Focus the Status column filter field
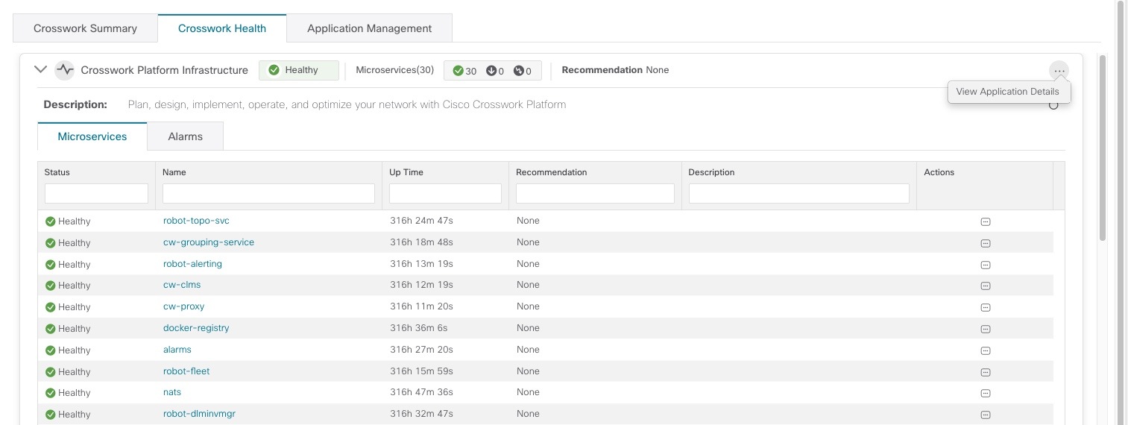Image resolution: width=1128 pixels, height=425 pixels. pyautogui.click(x=96, y=193)
